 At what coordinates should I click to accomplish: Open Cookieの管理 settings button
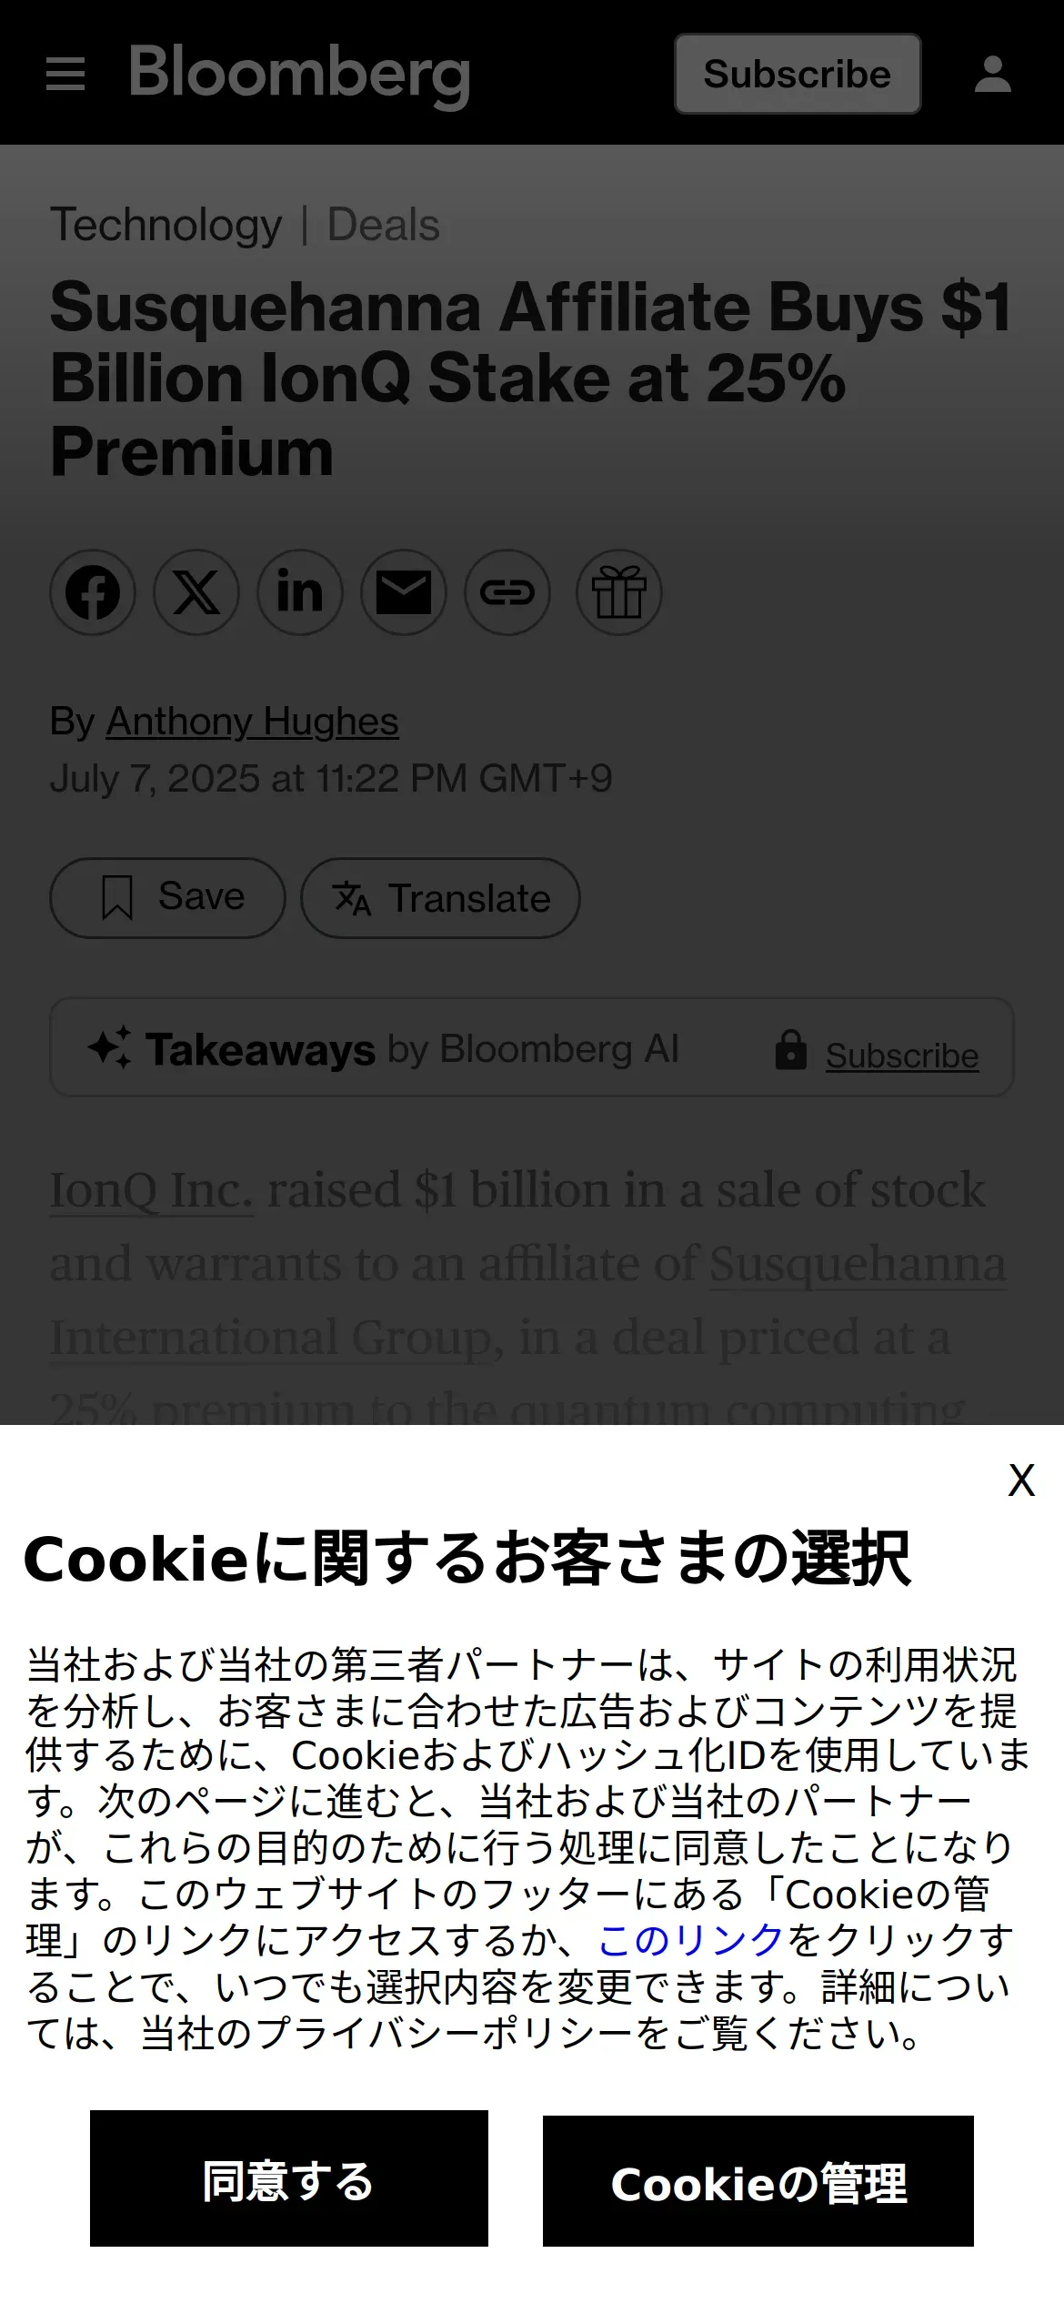[758, 2182]
